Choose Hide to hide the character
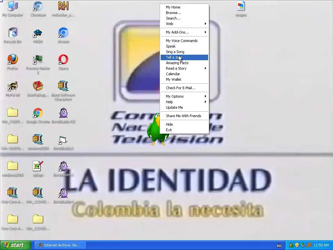333x250 pixels. click(x=184, y=124)
